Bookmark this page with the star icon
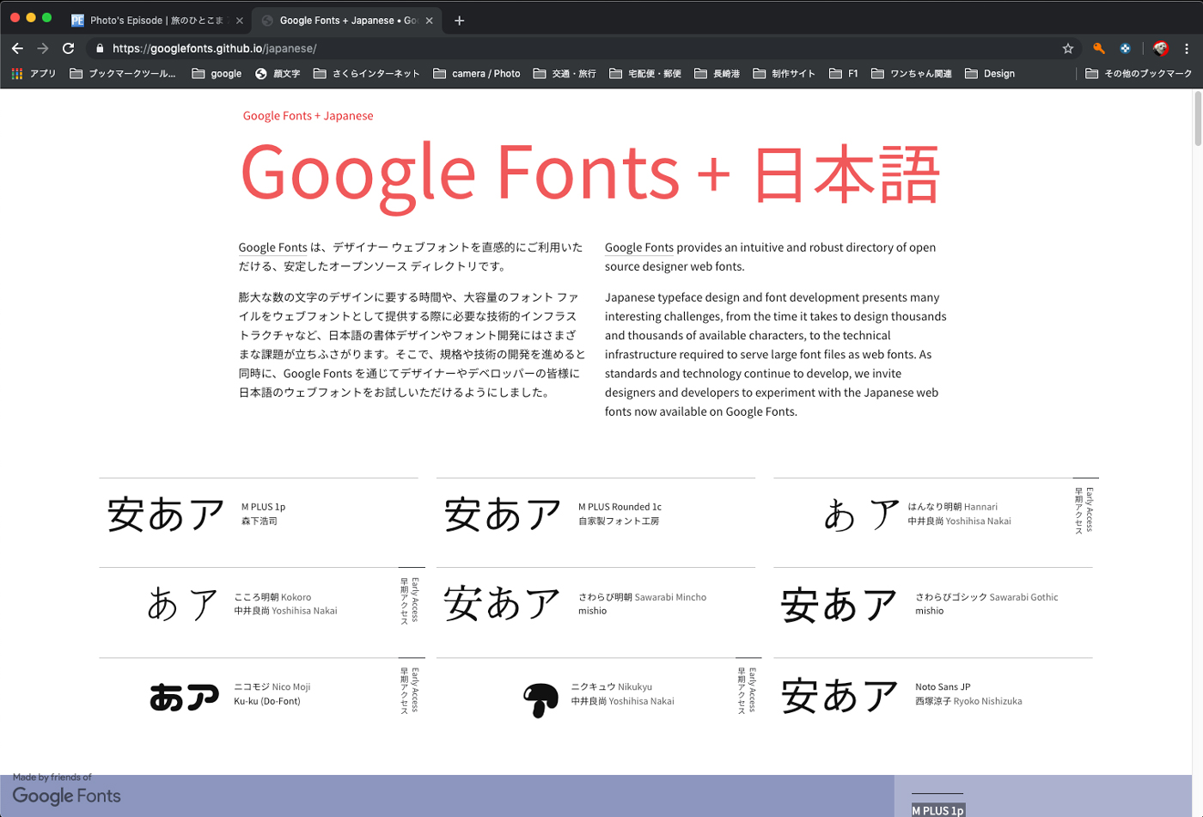 coord(1068,48)
